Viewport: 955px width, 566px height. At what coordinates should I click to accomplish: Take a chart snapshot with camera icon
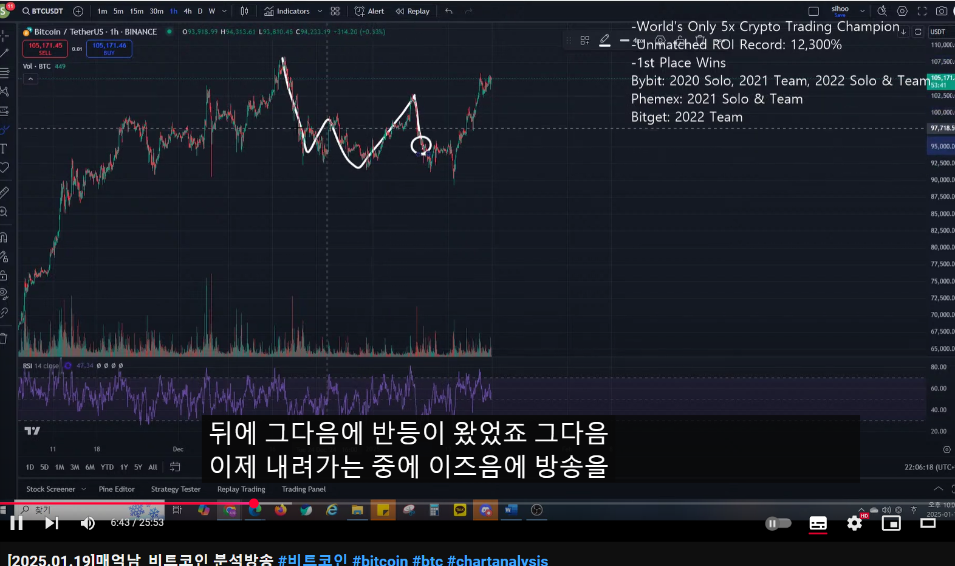tap(942, 11)
